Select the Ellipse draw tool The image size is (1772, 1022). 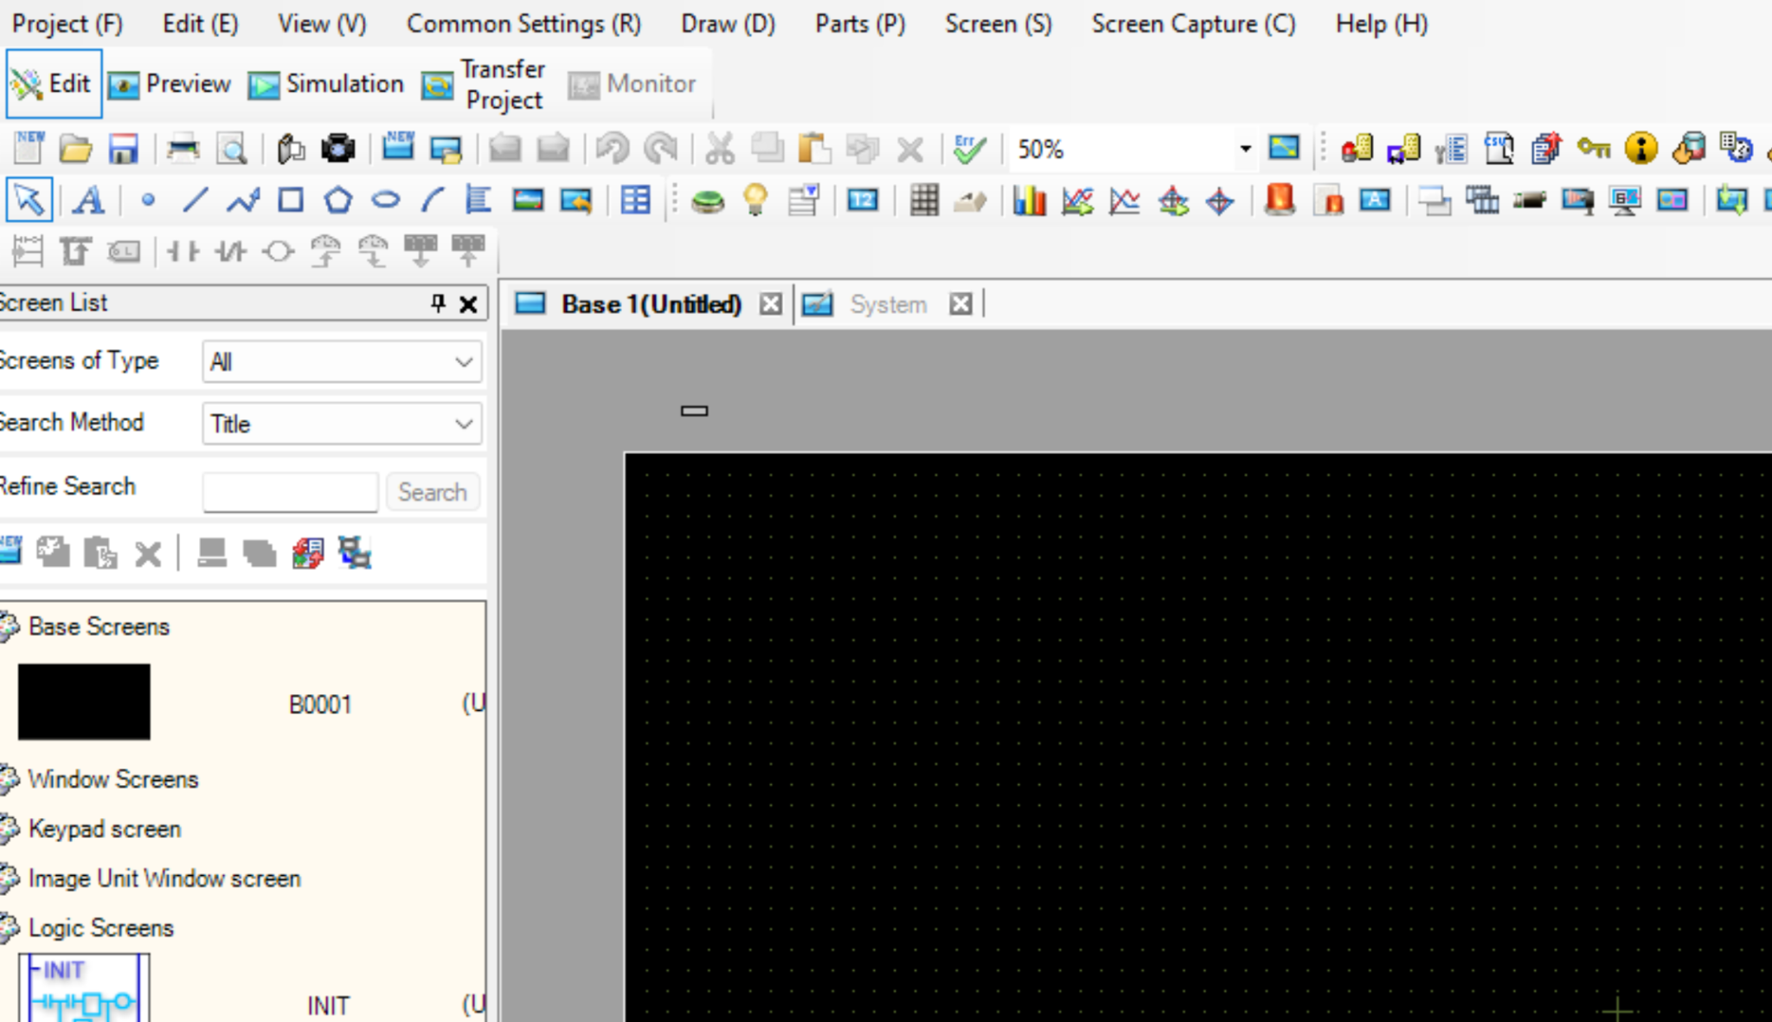[x=385, y=201]
